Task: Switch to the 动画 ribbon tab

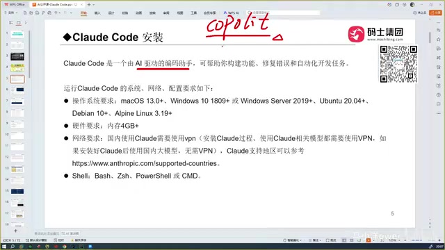Action: [x=139, y=13]
